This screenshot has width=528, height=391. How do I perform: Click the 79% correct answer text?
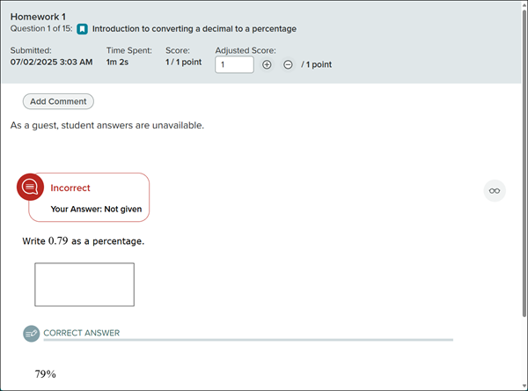[46, 374]
